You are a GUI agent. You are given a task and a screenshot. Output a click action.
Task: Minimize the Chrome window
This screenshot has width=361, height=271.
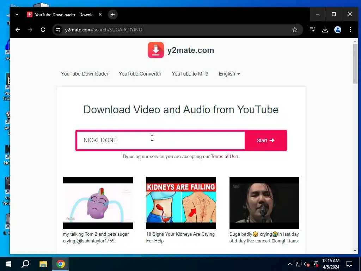click(x=318, y=14)
